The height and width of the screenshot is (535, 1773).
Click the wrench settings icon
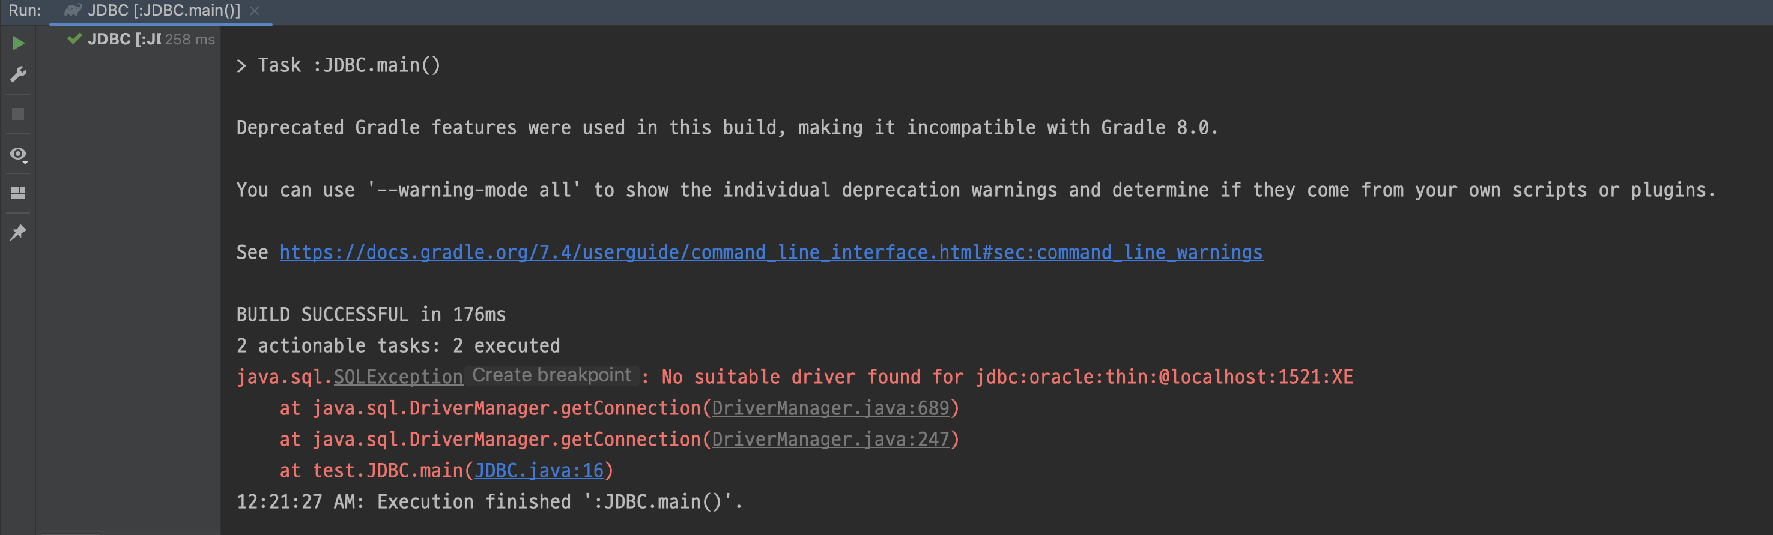tap(19, 74)
